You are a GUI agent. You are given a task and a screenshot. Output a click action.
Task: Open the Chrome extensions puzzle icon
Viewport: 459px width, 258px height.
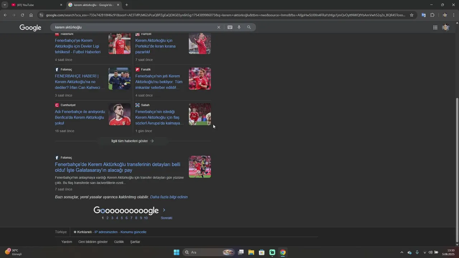[x=432, y=15]
